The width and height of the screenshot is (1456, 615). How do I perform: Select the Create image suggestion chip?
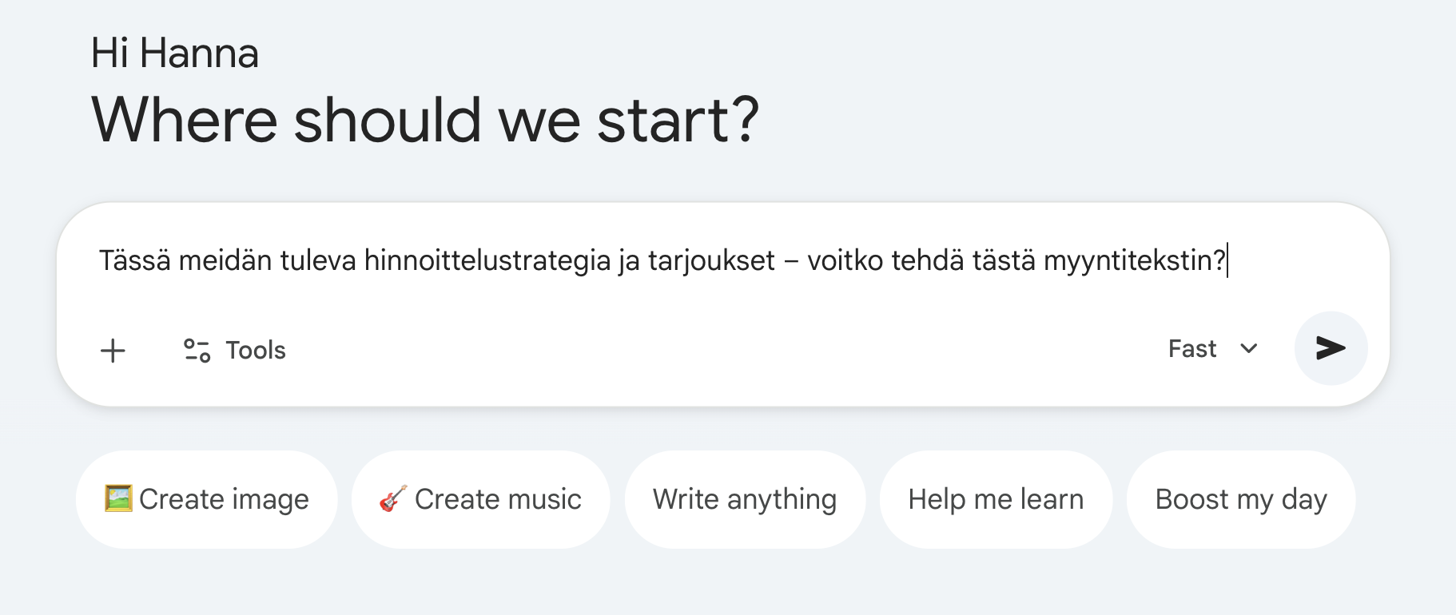point(206,499)
